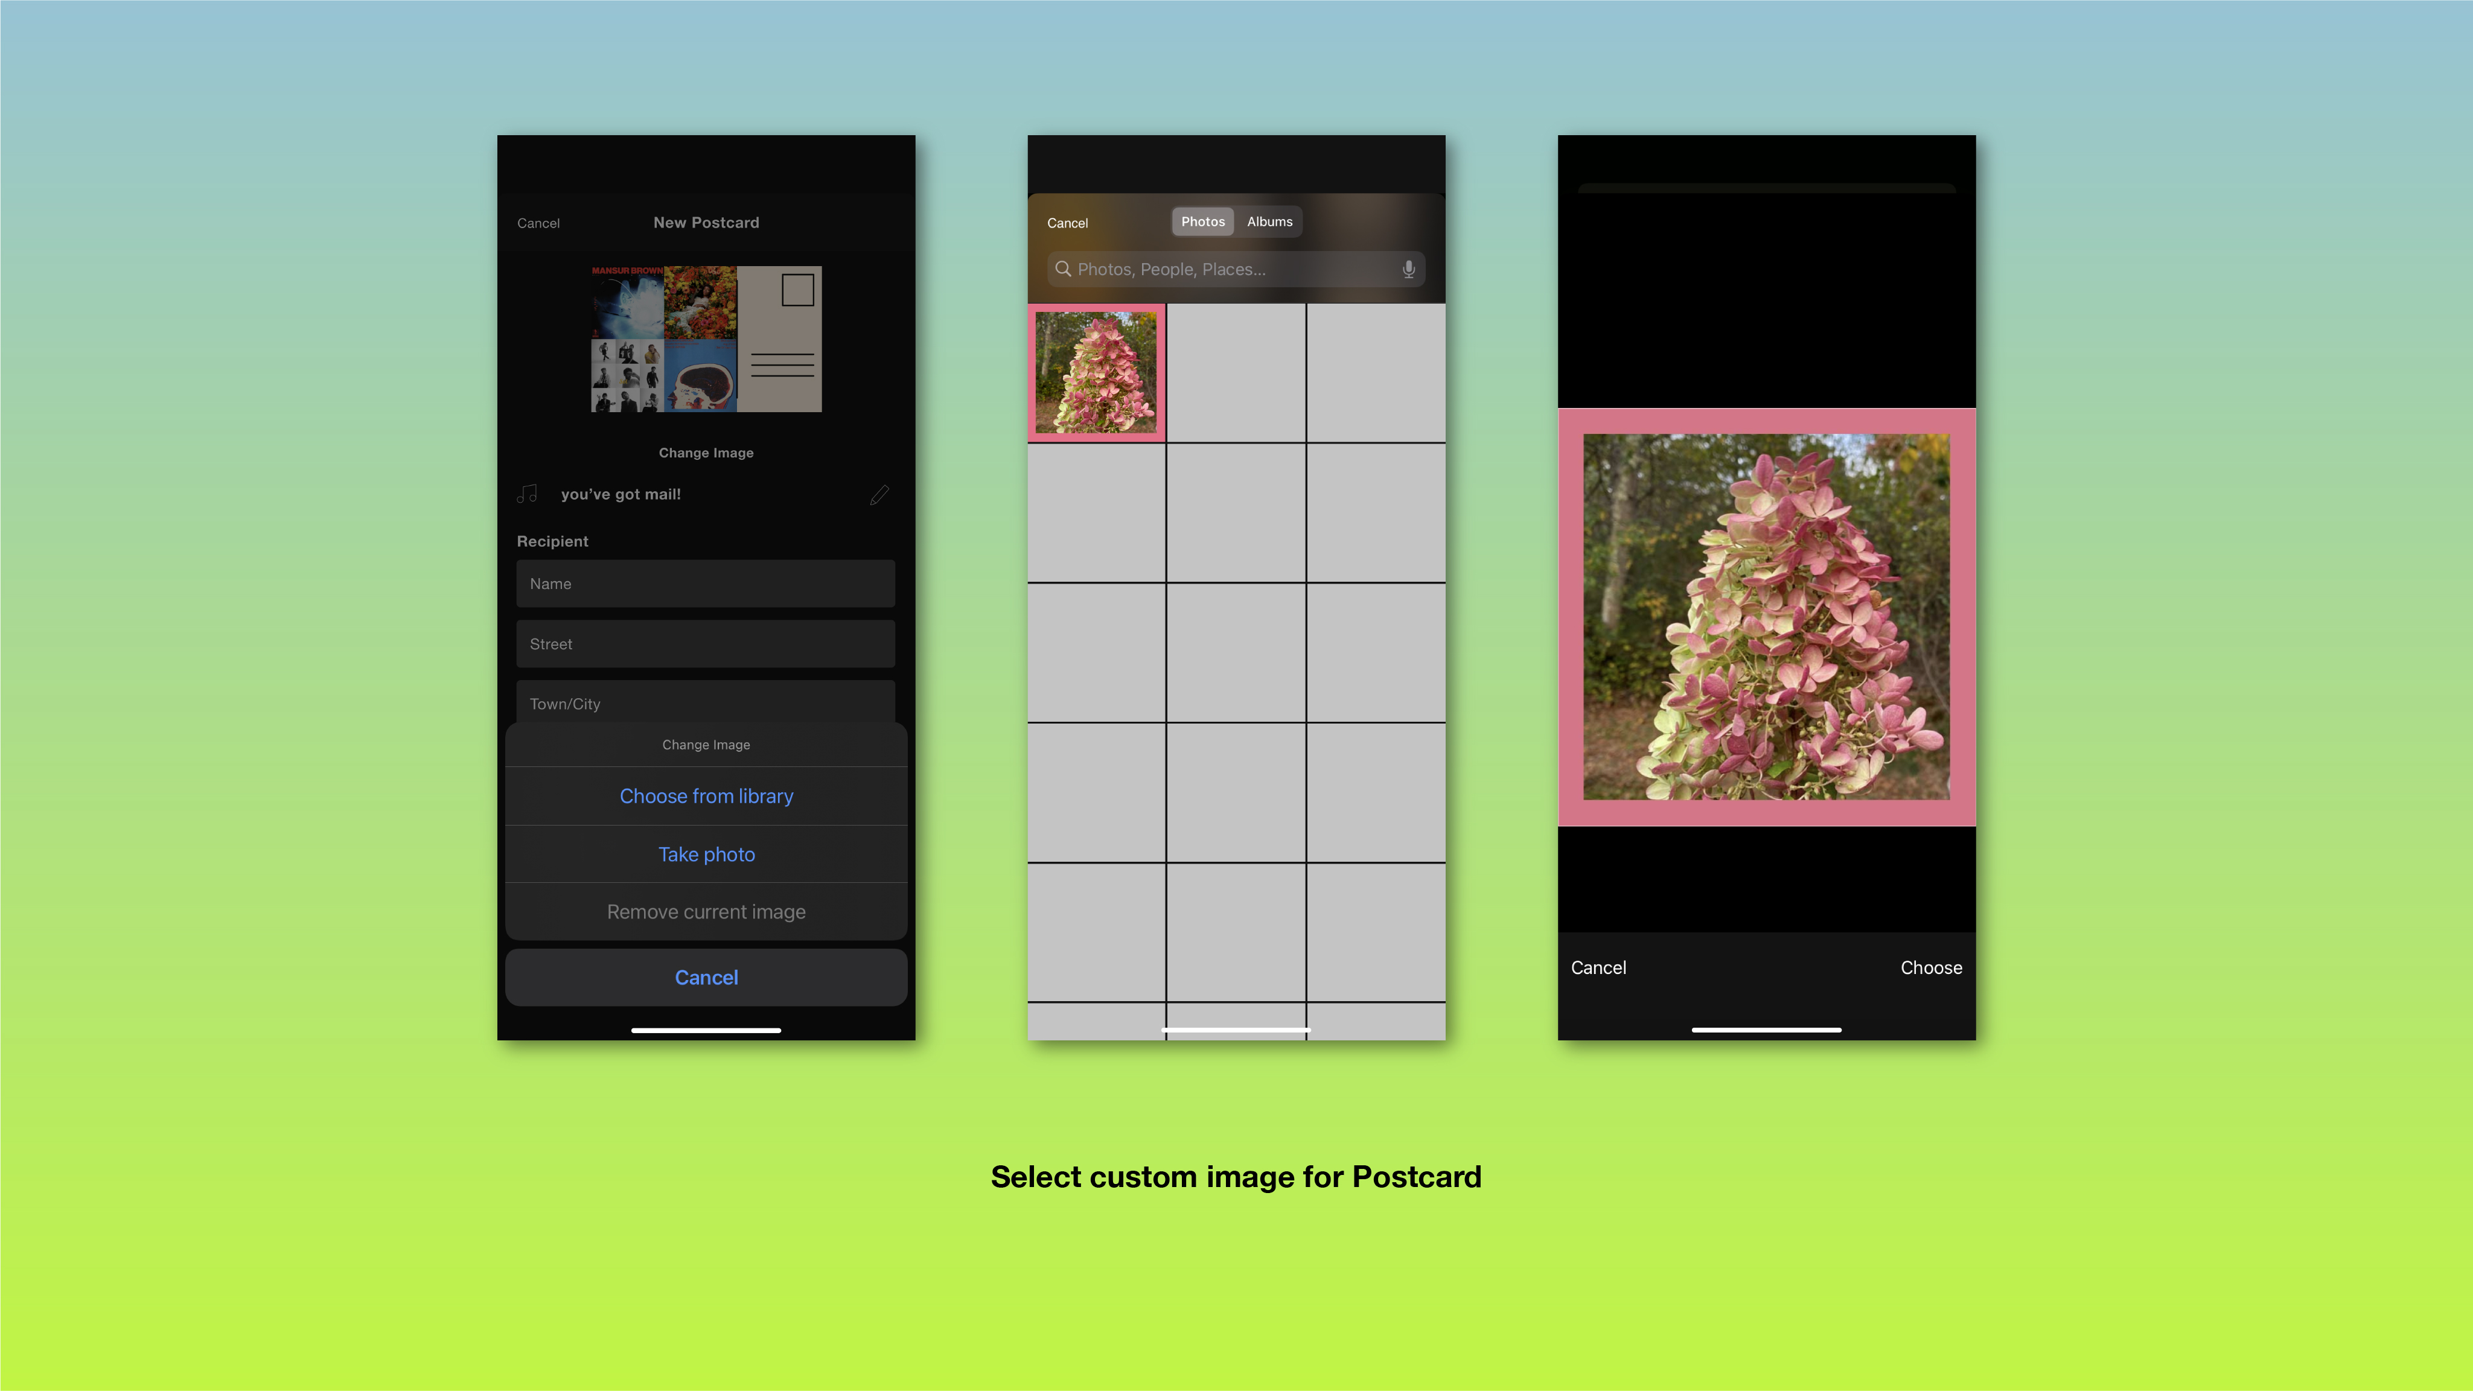
Task: Click the pencil edit icon for the message
Action: point(879,494)
